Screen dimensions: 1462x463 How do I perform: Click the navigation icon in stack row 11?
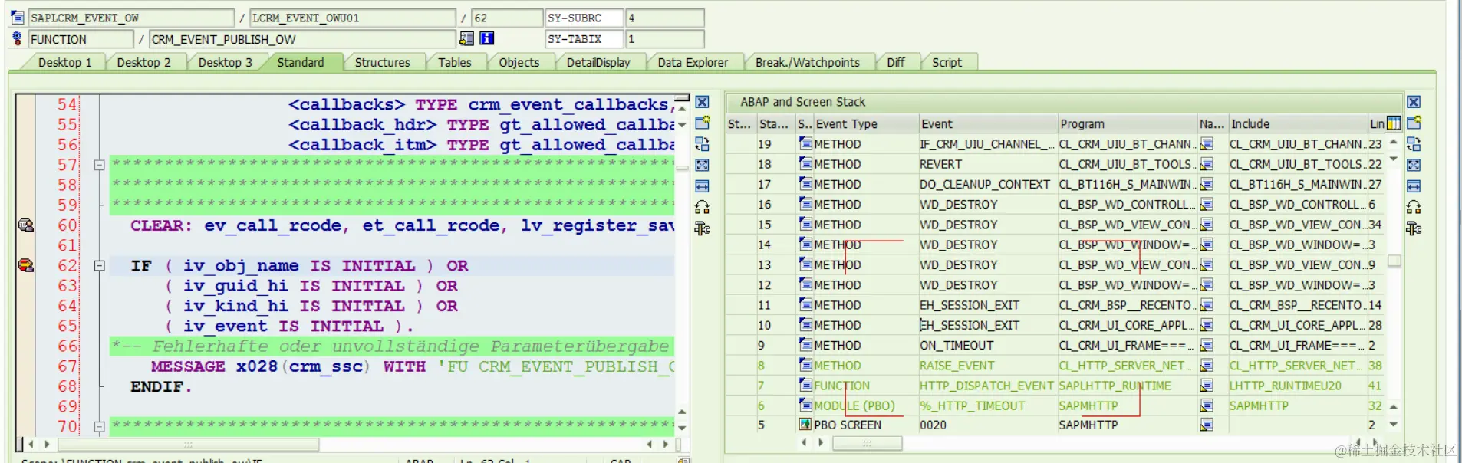tap(1207, 305)
